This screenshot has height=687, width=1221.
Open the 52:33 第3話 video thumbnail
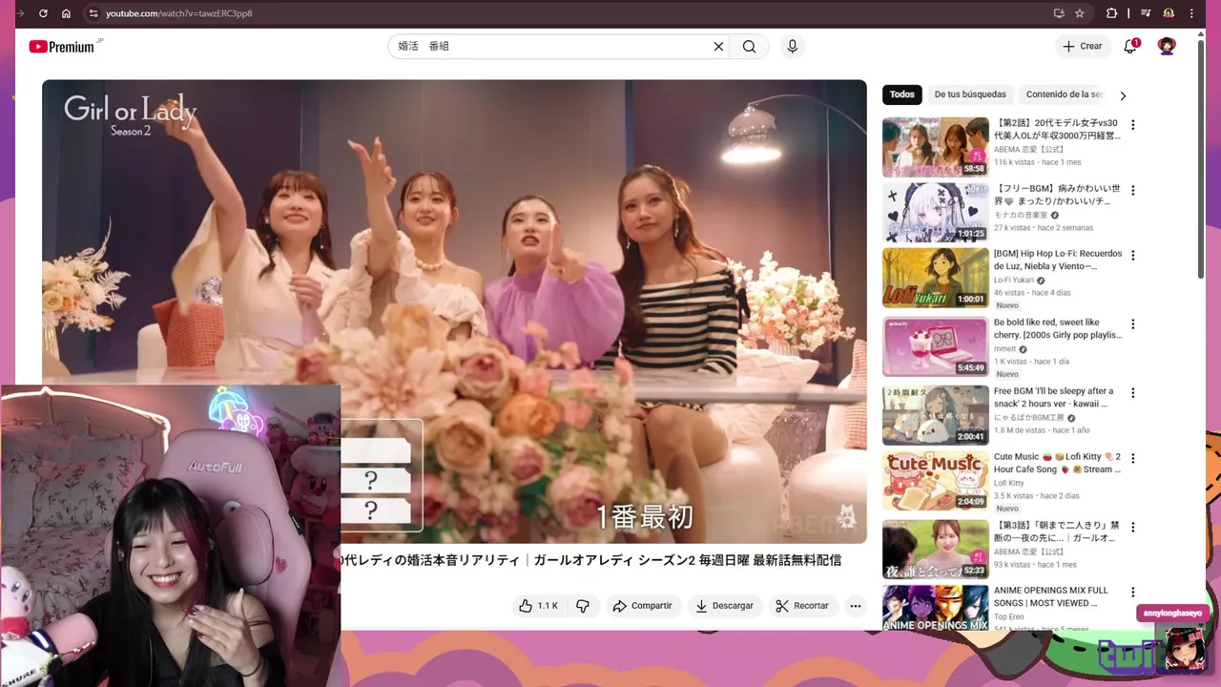tap(935, 550)
